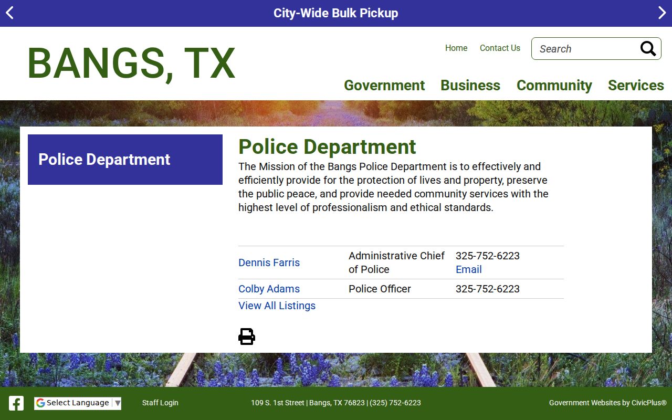
Task: Email the Administrative Chief of Police
Action: click(x=469, y=269)
